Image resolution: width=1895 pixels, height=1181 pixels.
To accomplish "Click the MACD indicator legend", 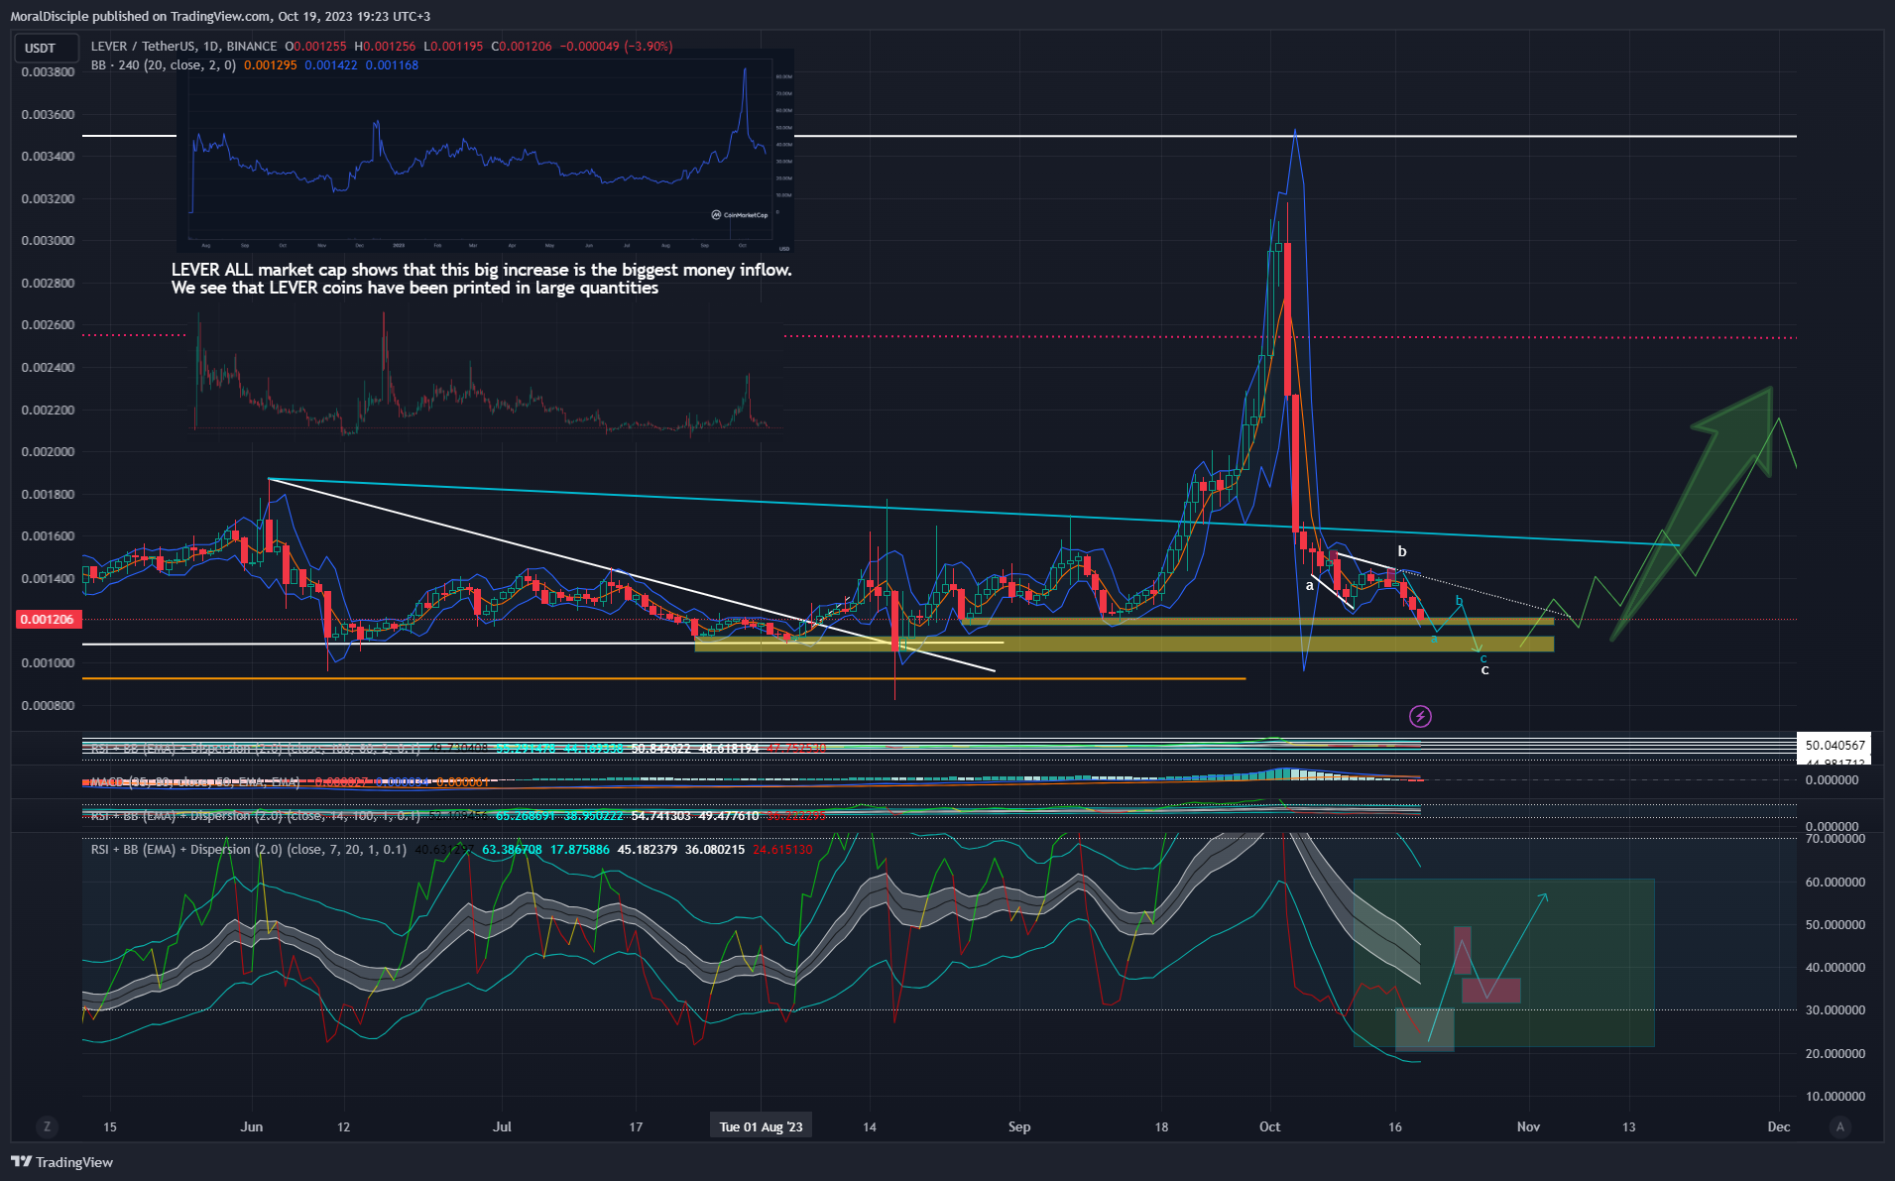I will coord(194,782).
